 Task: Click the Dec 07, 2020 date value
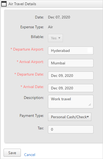pyautogui.click(x=59, y=17)
